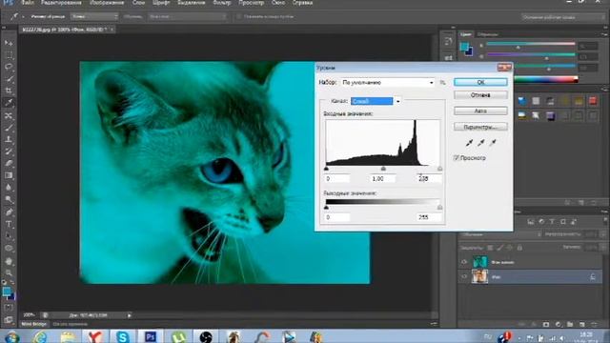Select the Rectangular Marquee tool
This screenshot has height=343, width=610.
click(9, 55)
